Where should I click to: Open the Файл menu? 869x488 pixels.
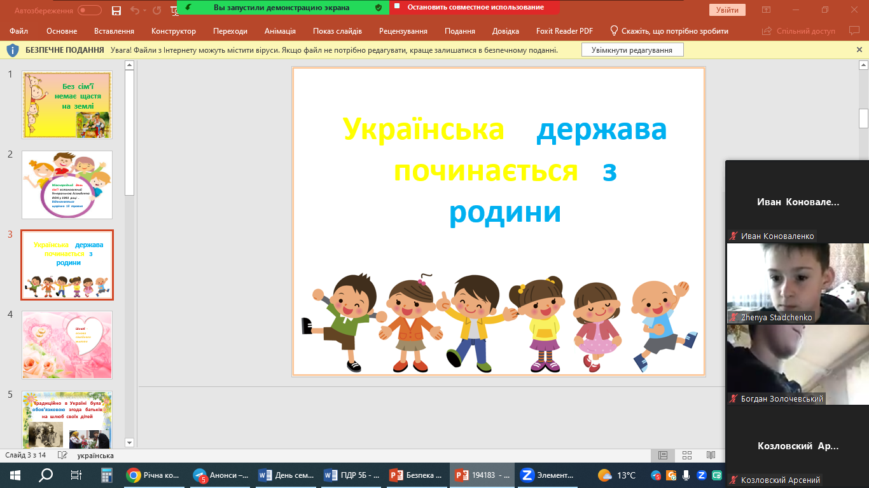tap(19, 30)
